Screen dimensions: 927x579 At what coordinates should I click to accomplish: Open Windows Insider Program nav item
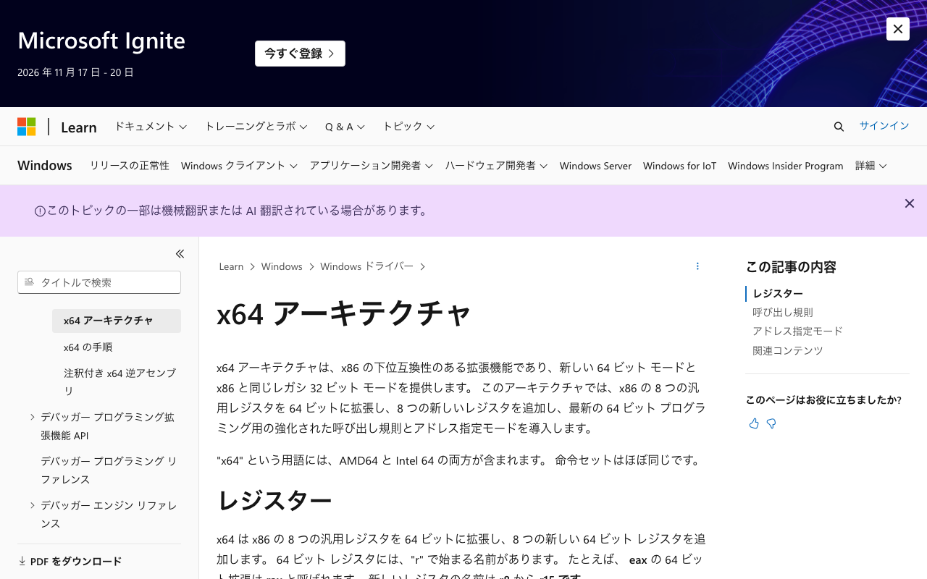pos(786,166)
